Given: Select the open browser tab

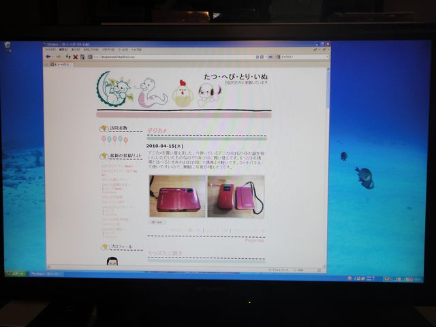Looking at the screenshot, I should pos(59,64).
